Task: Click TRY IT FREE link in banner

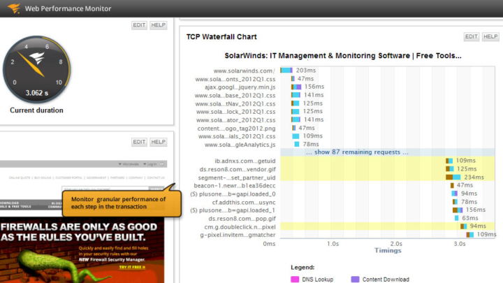Action: pos(132,267)
